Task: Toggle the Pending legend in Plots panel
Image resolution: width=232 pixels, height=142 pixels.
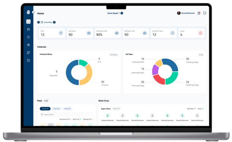Action: click(88, 119)
